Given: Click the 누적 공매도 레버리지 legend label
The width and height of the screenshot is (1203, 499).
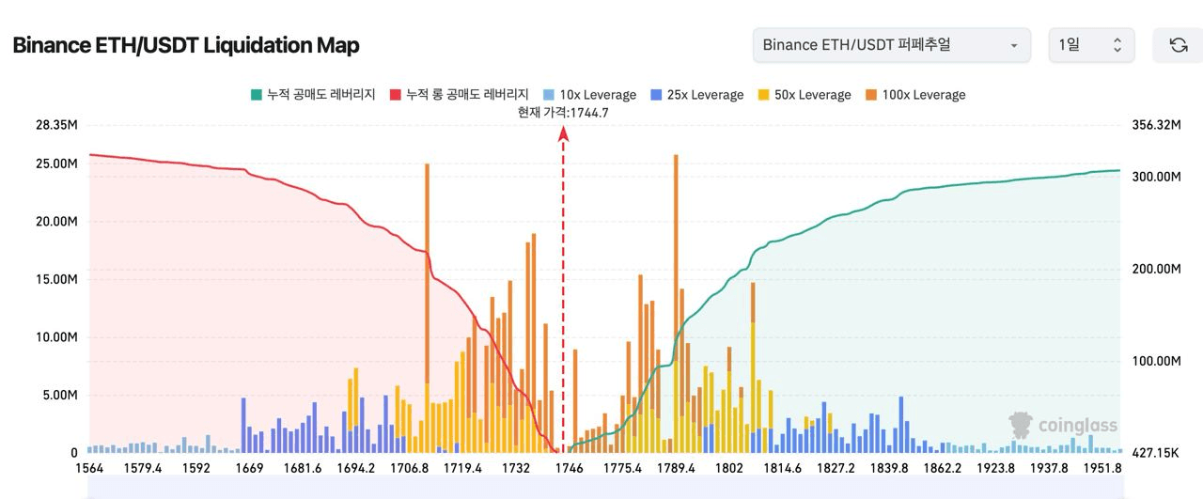Looking at the screenshot, I should (x=321, y=95).
